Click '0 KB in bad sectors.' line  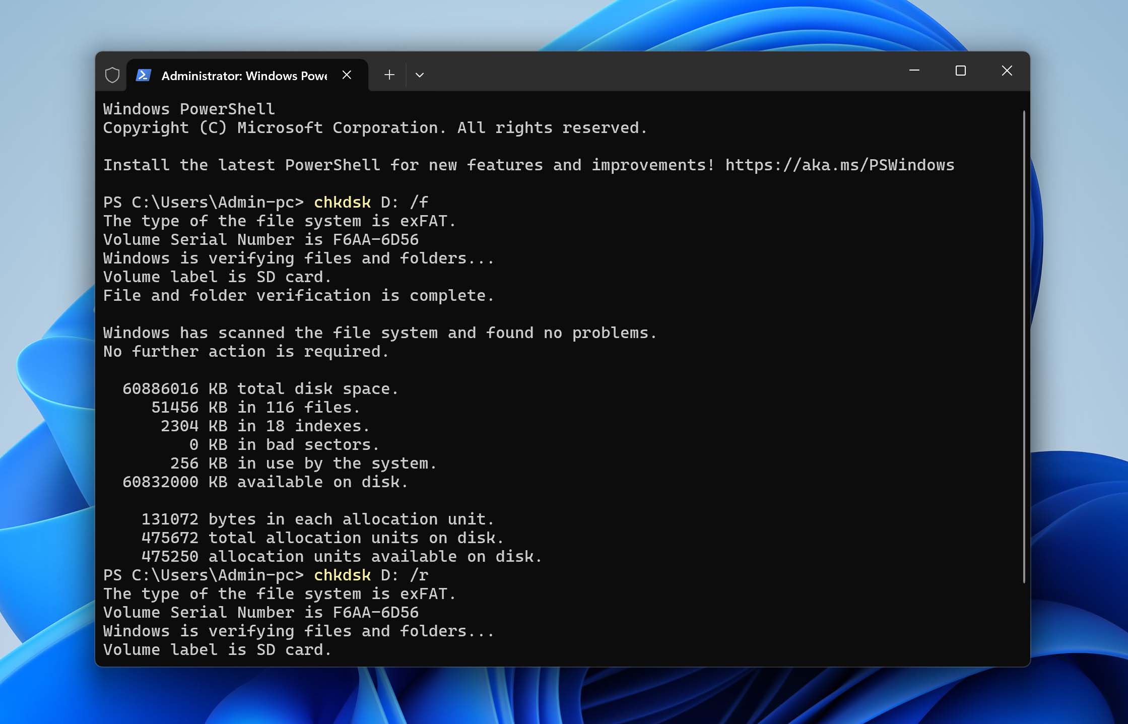click(284, 444)
